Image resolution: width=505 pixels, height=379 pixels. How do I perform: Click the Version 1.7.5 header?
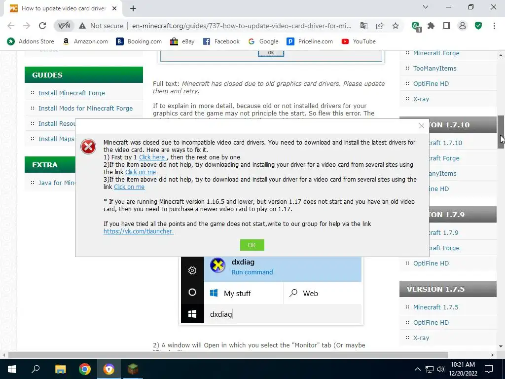coord(448,289)
